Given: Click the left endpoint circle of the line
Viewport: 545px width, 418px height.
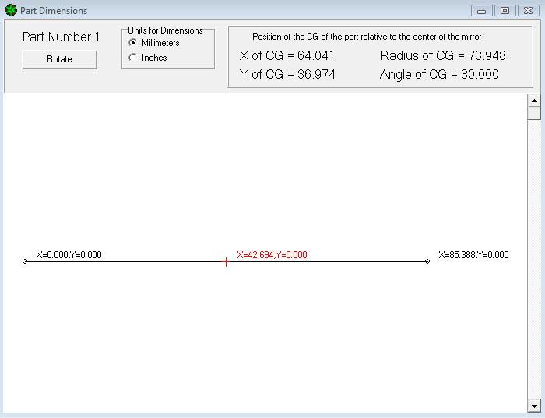Looking at the screenshot, I should [x=25, y=261].
